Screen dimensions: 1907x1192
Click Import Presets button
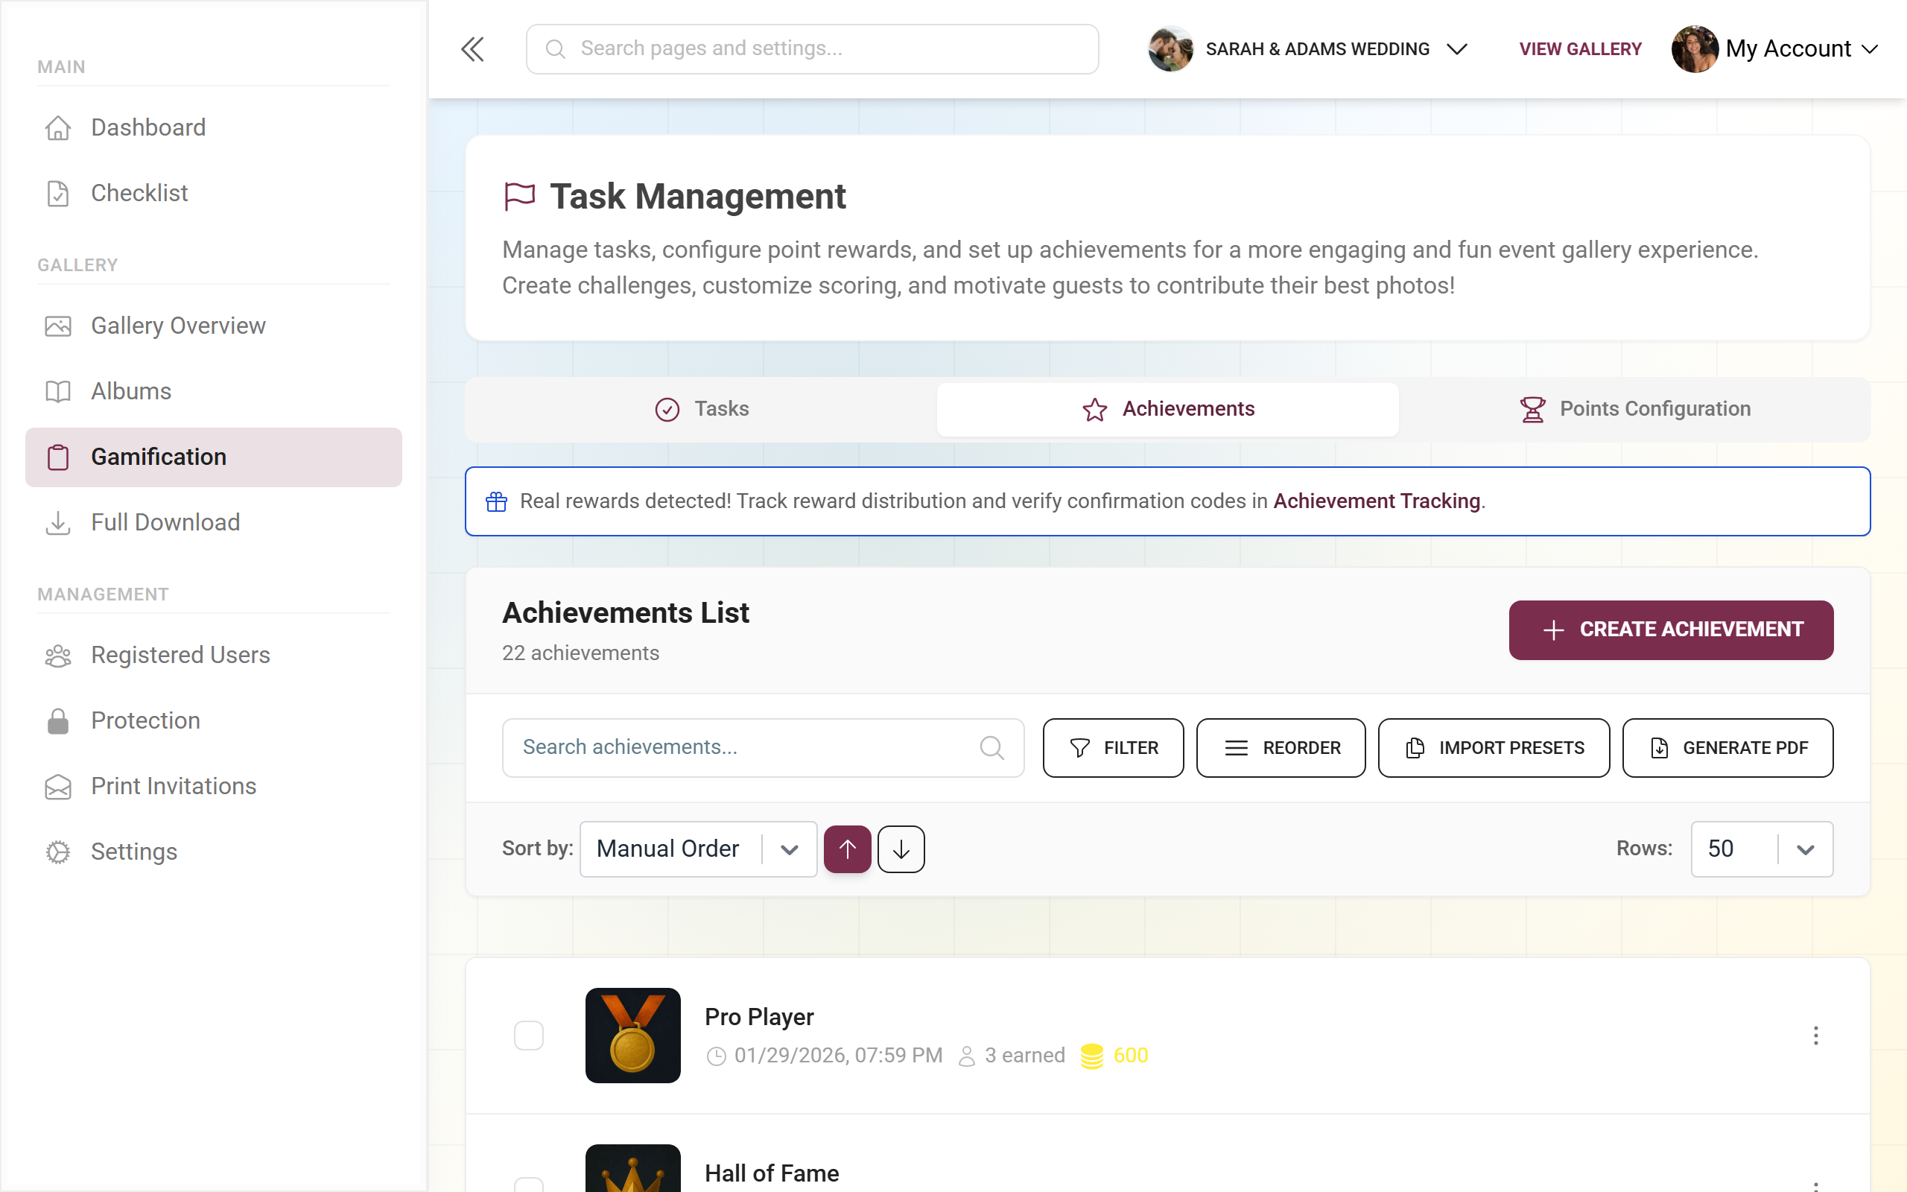point(1494,747)
